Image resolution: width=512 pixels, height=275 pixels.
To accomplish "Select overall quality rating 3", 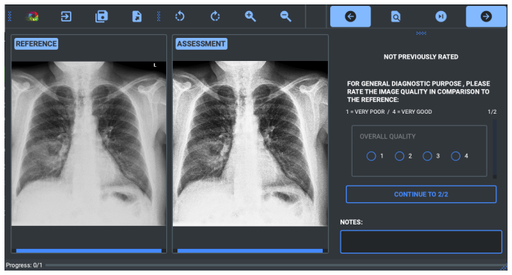I will [428, 156].
